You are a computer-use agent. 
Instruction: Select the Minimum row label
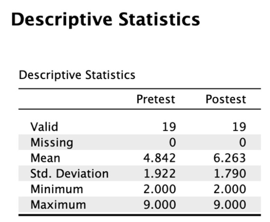pos(57,189)
